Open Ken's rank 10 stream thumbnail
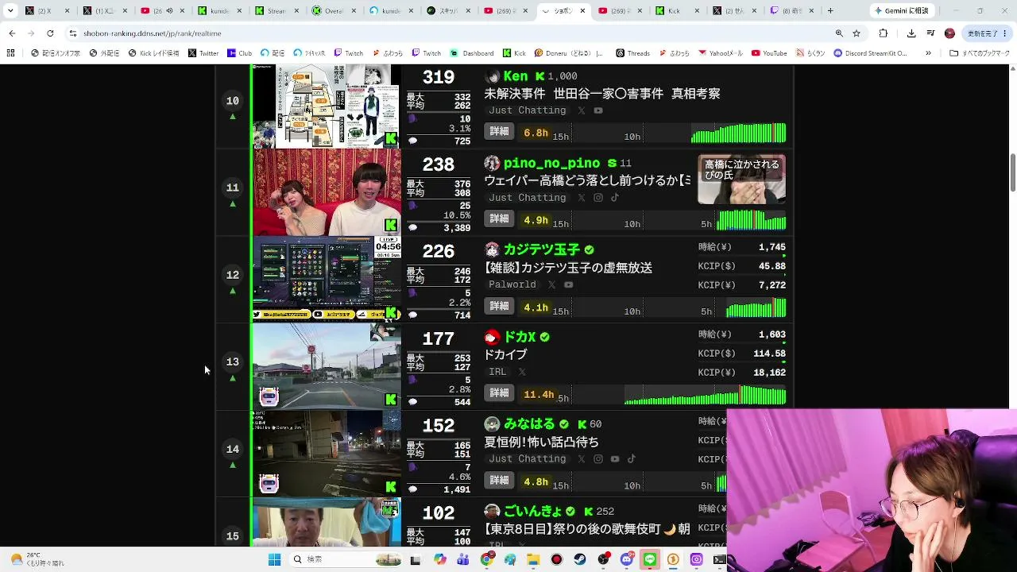The width and height of the screenshot is (1017, 572). (327, 106)
